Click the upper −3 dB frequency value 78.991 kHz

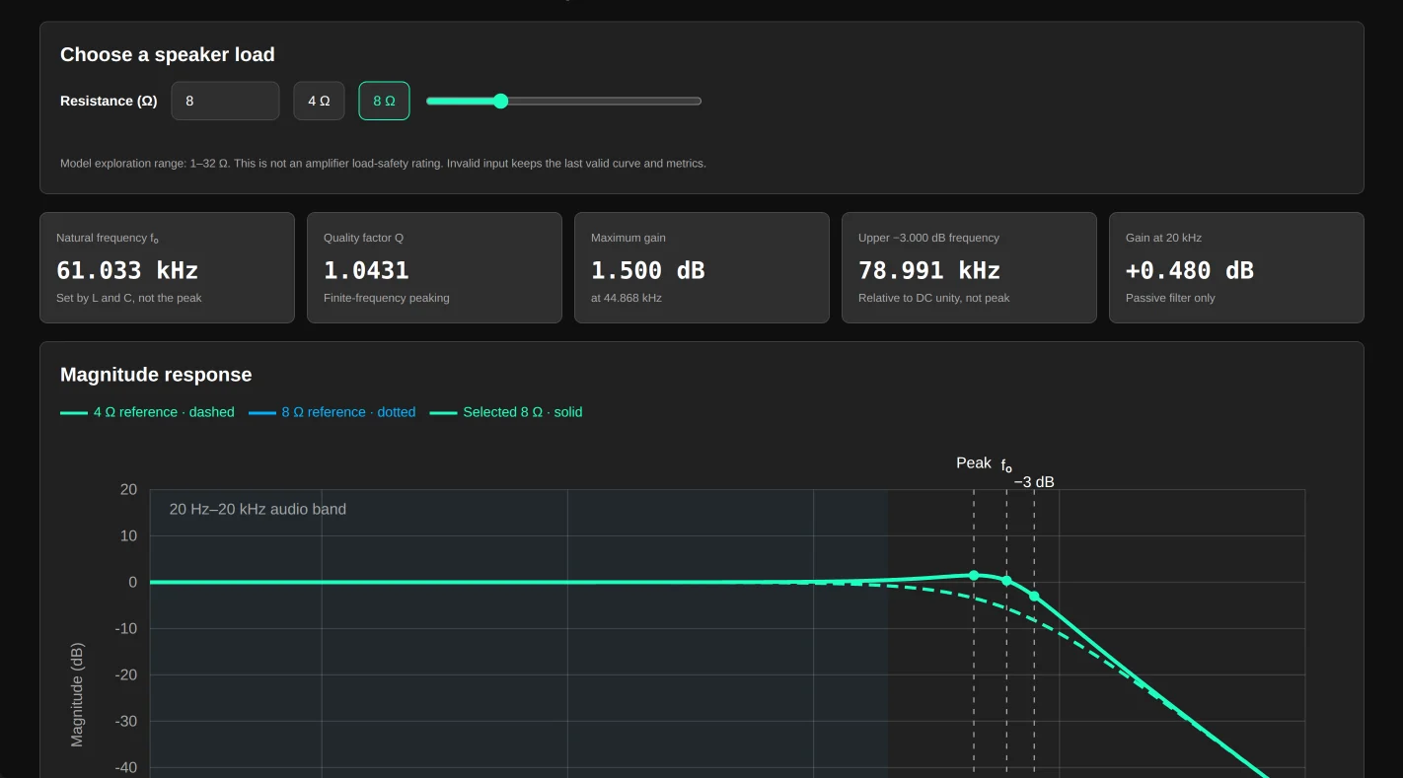929,270
